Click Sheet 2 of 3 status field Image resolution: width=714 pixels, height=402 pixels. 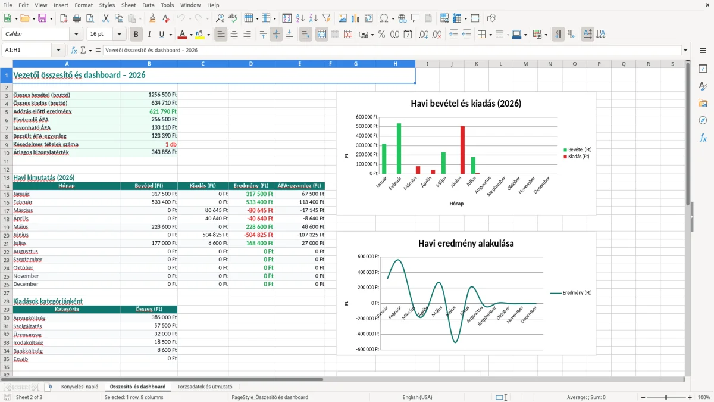click(x=29, y=397)
